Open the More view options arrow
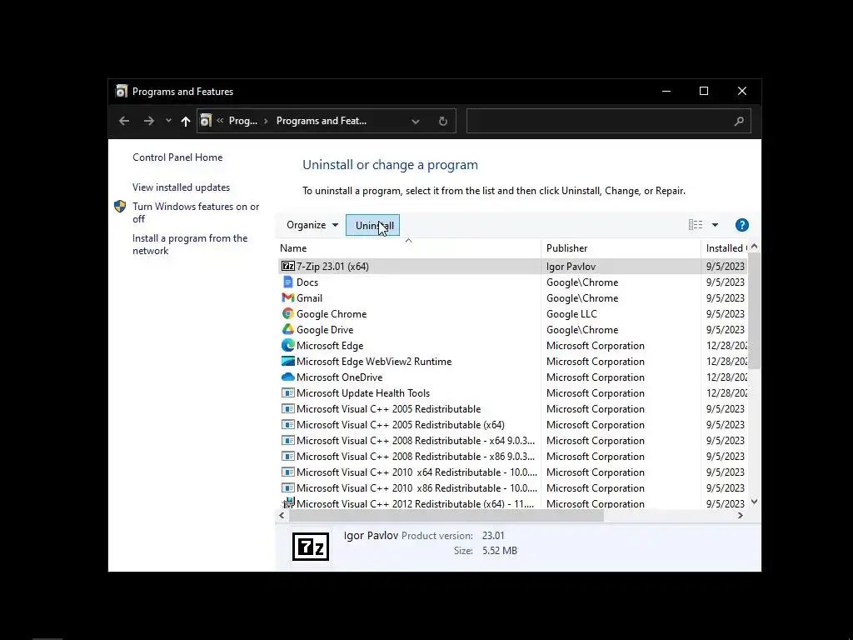 click(715, 225)
